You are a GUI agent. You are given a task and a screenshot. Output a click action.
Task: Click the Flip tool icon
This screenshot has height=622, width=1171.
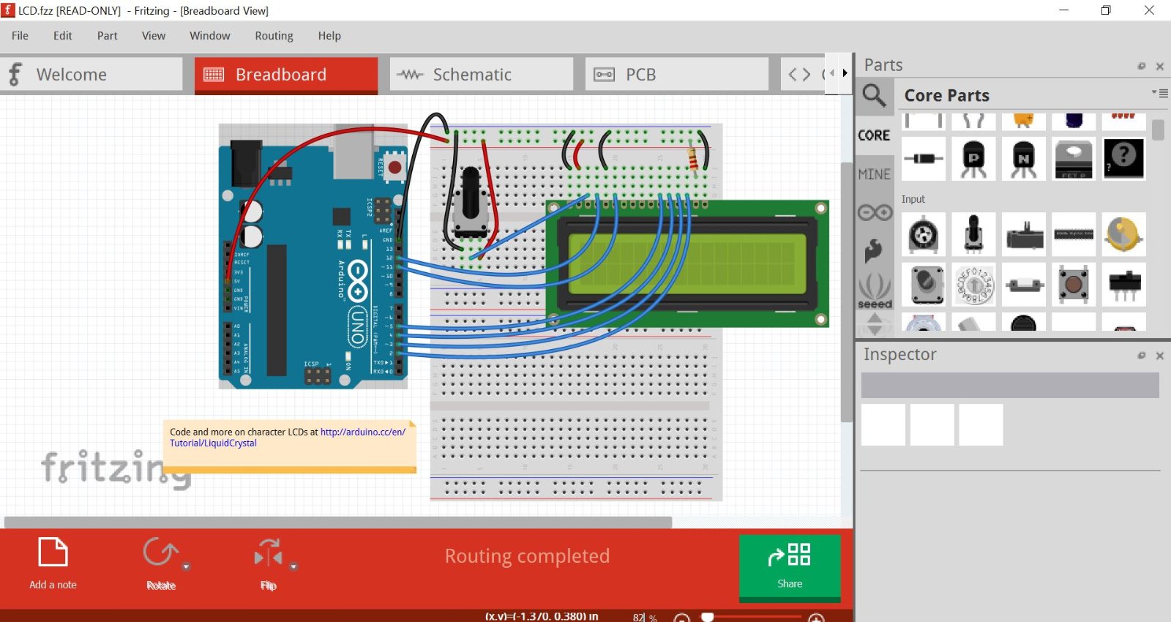tap(268, 554)
